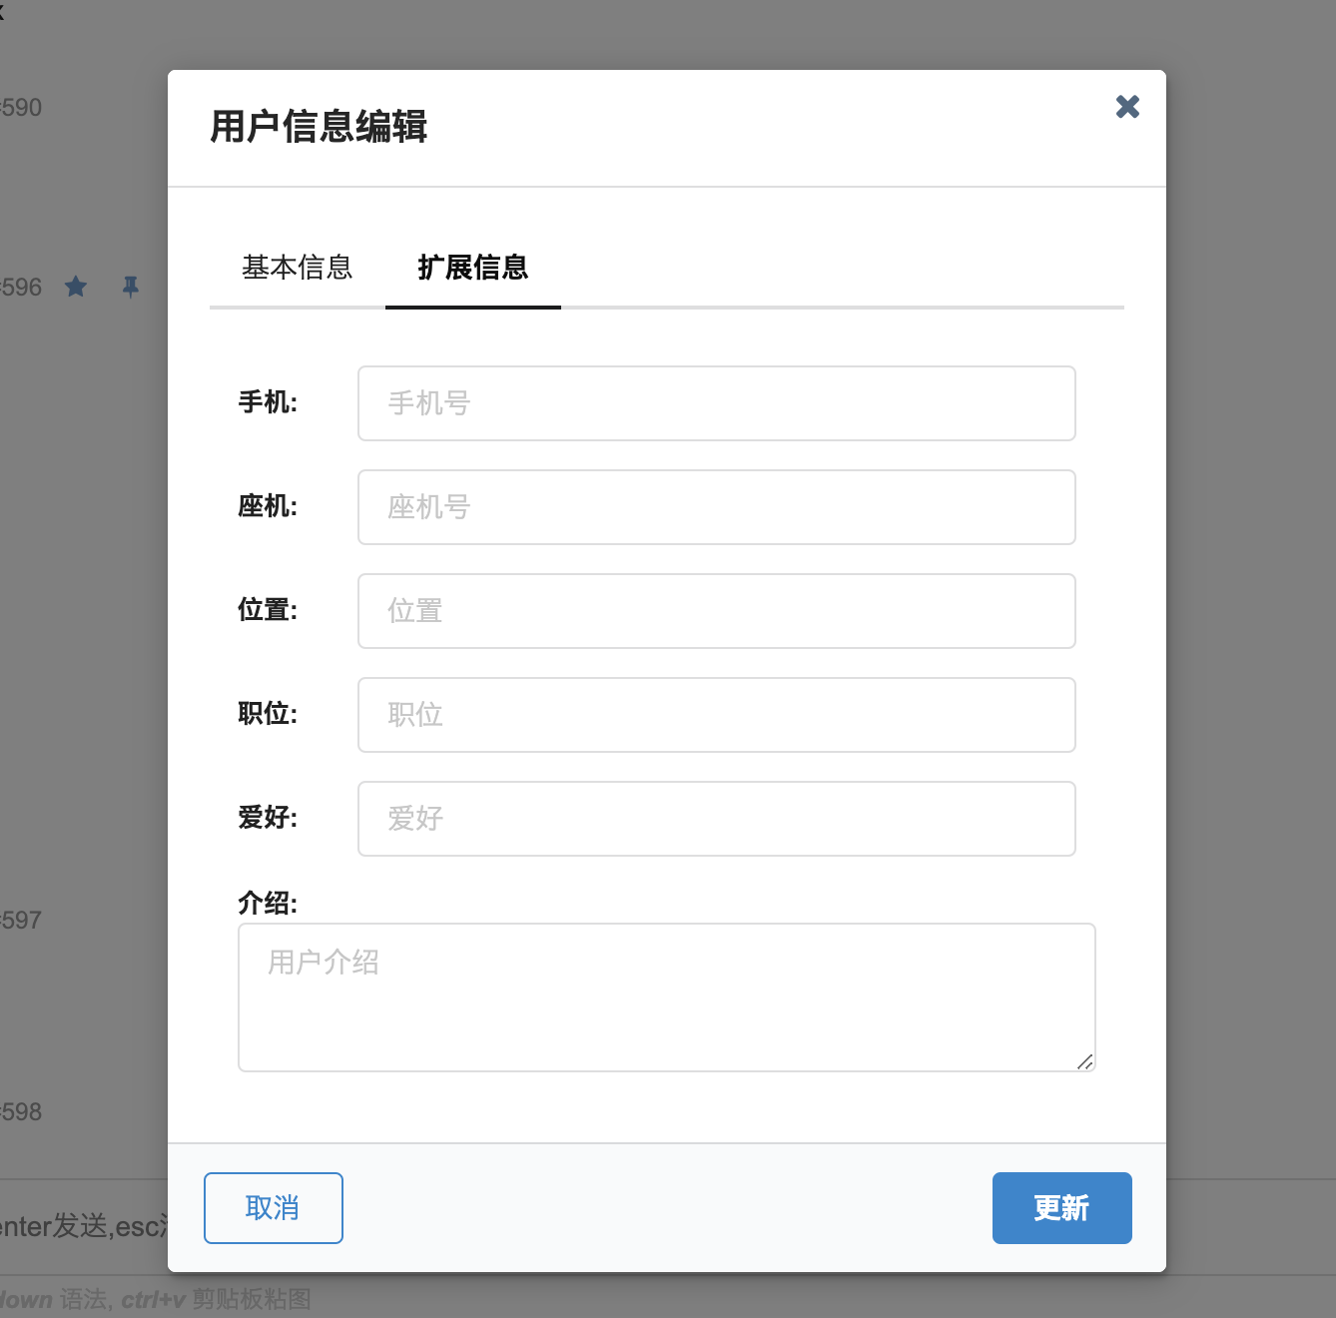
Task: Click the 手机: label
Action: [x=268, y=402]
